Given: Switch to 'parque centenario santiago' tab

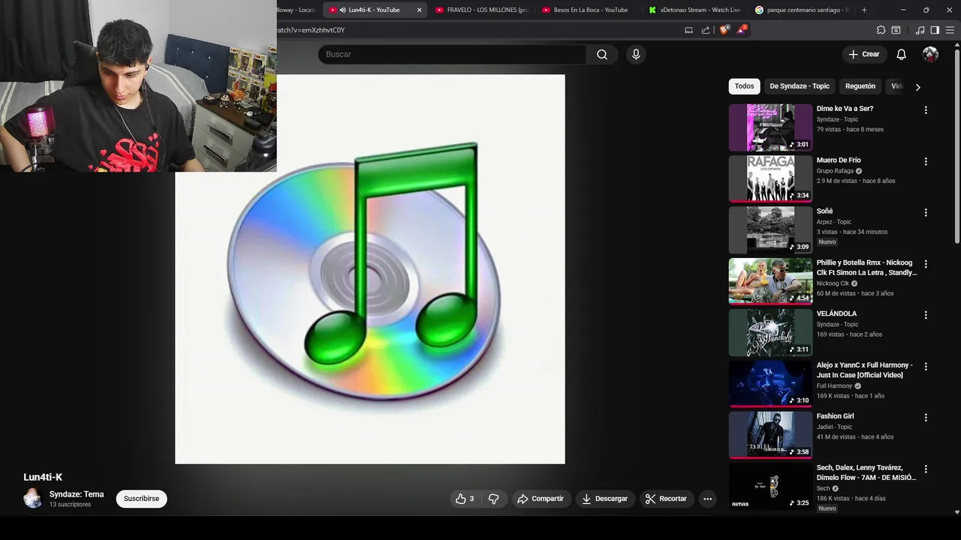Looking at the screenshot, I should coord(802,10).
